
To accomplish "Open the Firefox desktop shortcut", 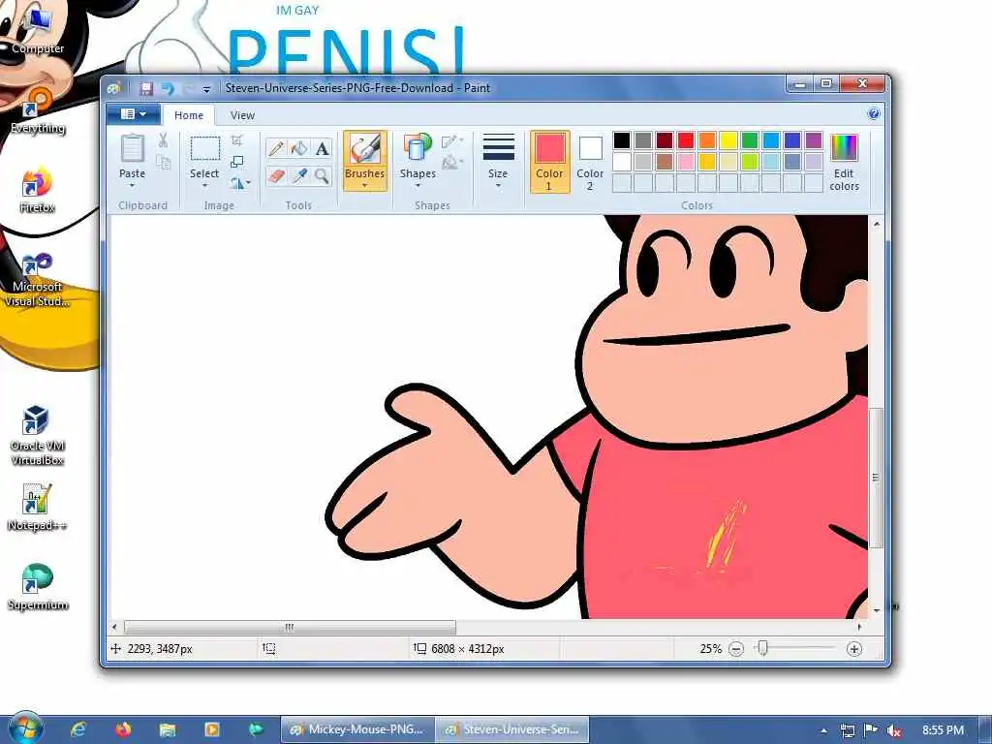I will coord(38,191).
